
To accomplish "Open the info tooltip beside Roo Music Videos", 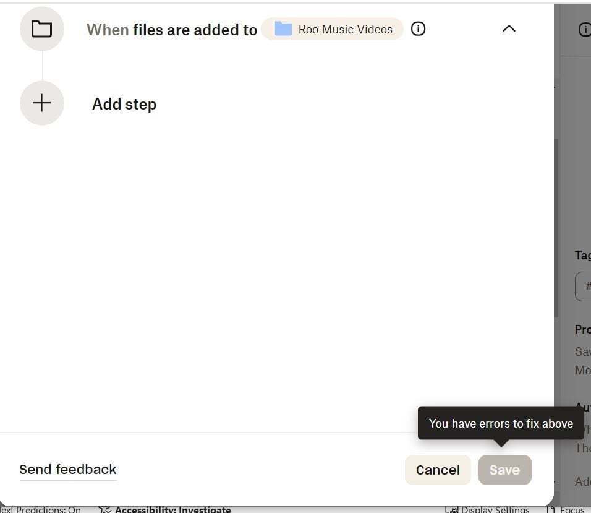I will [x=418, y=28].
